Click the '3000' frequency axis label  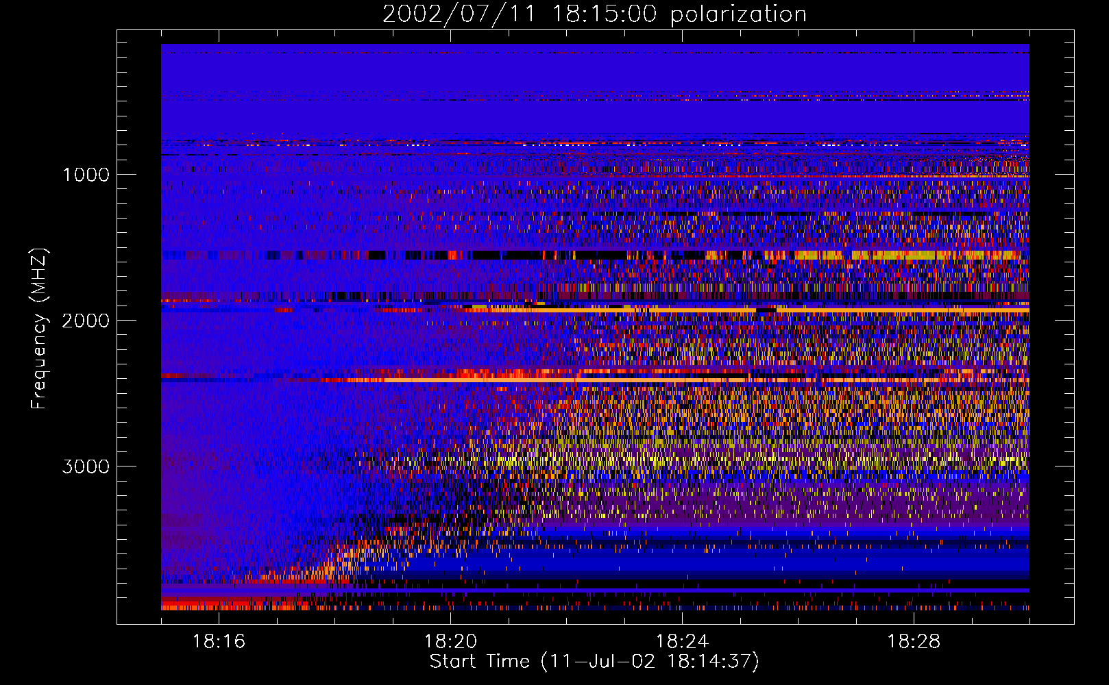click(86, 466)
